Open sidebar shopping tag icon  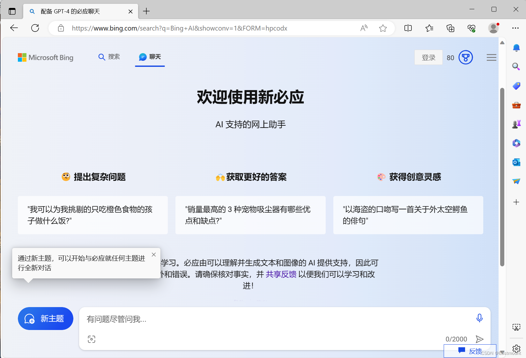click(516, 86)
